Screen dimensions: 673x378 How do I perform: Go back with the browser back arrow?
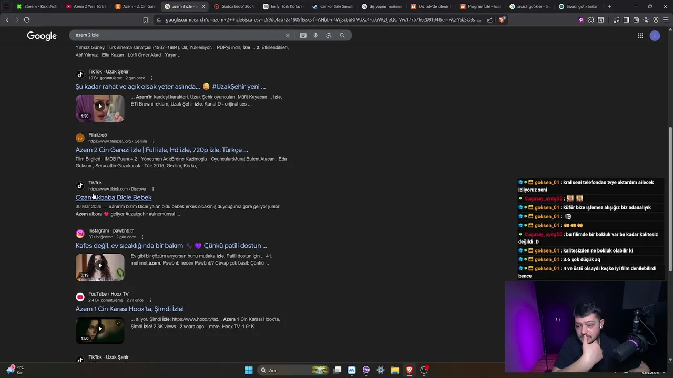tap(7, 19)
